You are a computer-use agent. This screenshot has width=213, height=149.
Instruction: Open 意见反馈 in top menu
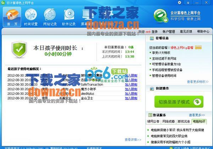click(x=186, y=31)
